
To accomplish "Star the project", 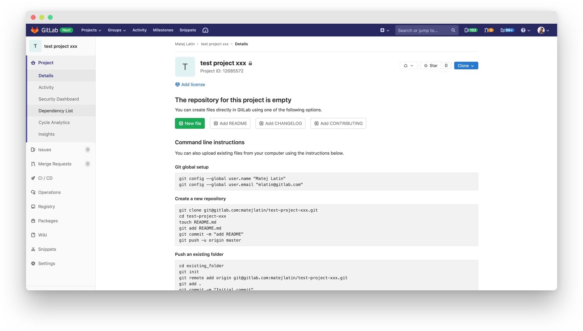I will [x=430, y=65].
